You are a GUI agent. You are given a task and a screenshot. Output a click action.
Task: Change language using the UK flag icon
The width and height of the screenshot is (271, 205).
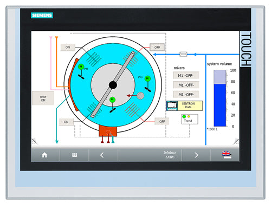[227, 155]
